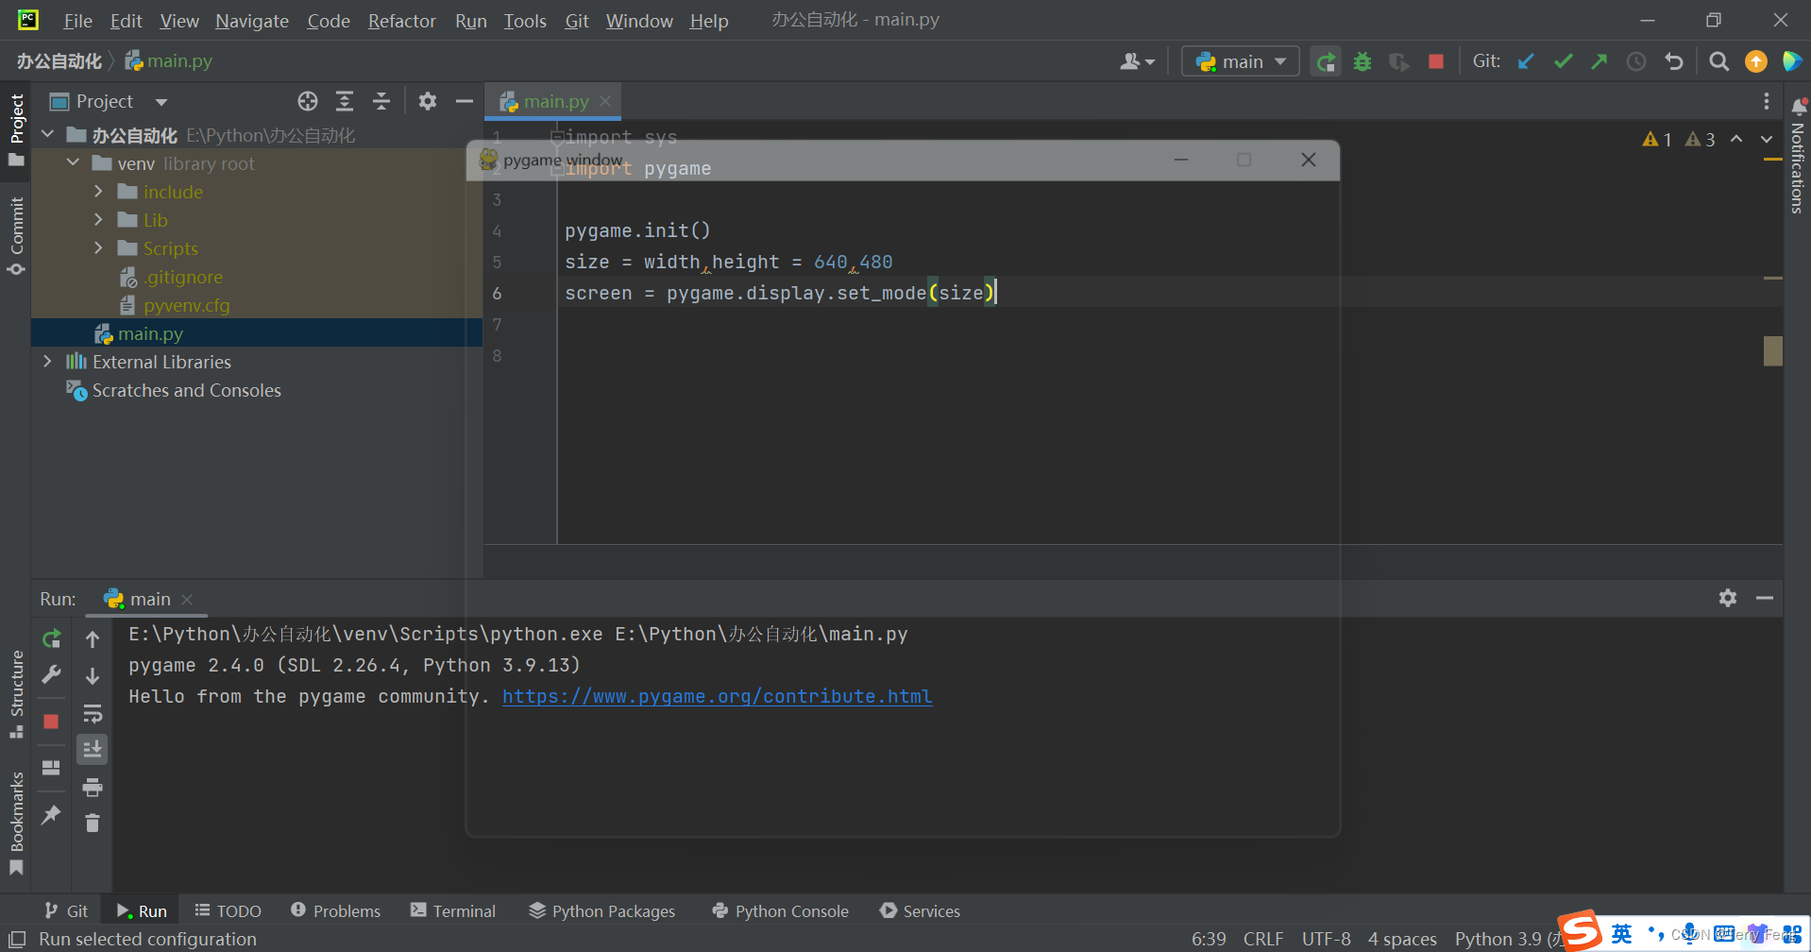Open the File menu
Viewport: 1811px width, 952px height.
pos(77,20)
